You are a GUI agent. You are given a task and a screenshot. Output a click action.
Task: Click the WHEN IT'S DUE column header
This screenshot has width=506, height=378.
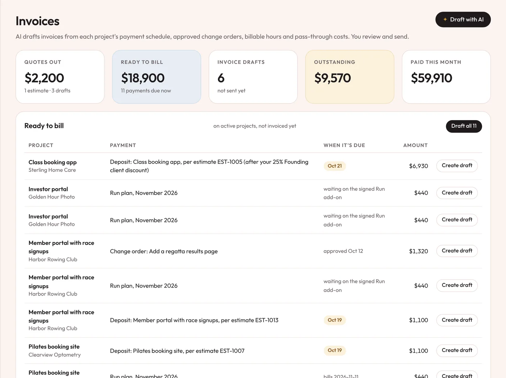coord(344,145)
